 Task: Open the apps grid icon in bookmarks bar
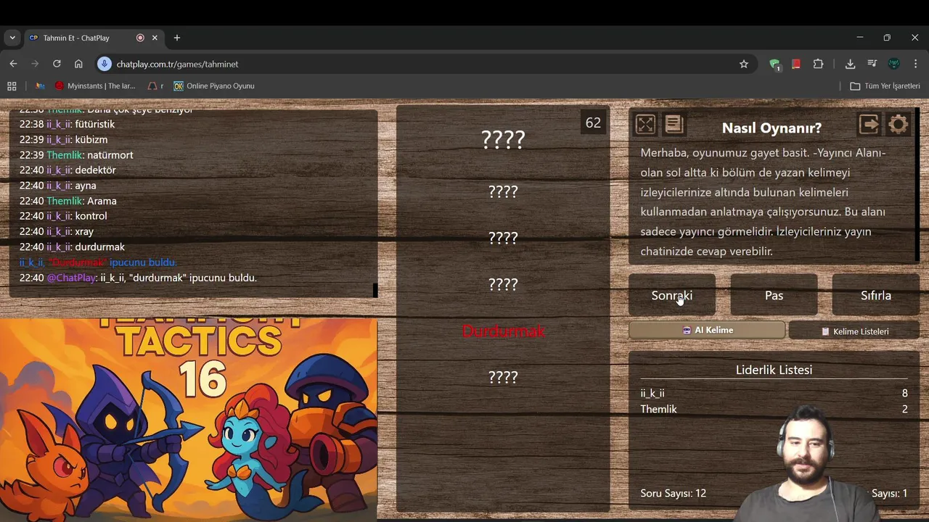(12, 86)
